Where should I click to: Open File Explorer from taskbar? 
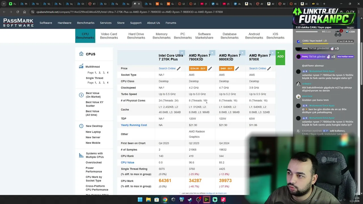click(148, 199)
